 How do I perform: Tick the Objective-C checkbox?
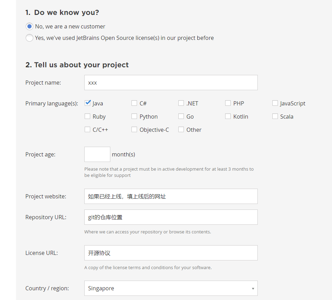[134, 129]
